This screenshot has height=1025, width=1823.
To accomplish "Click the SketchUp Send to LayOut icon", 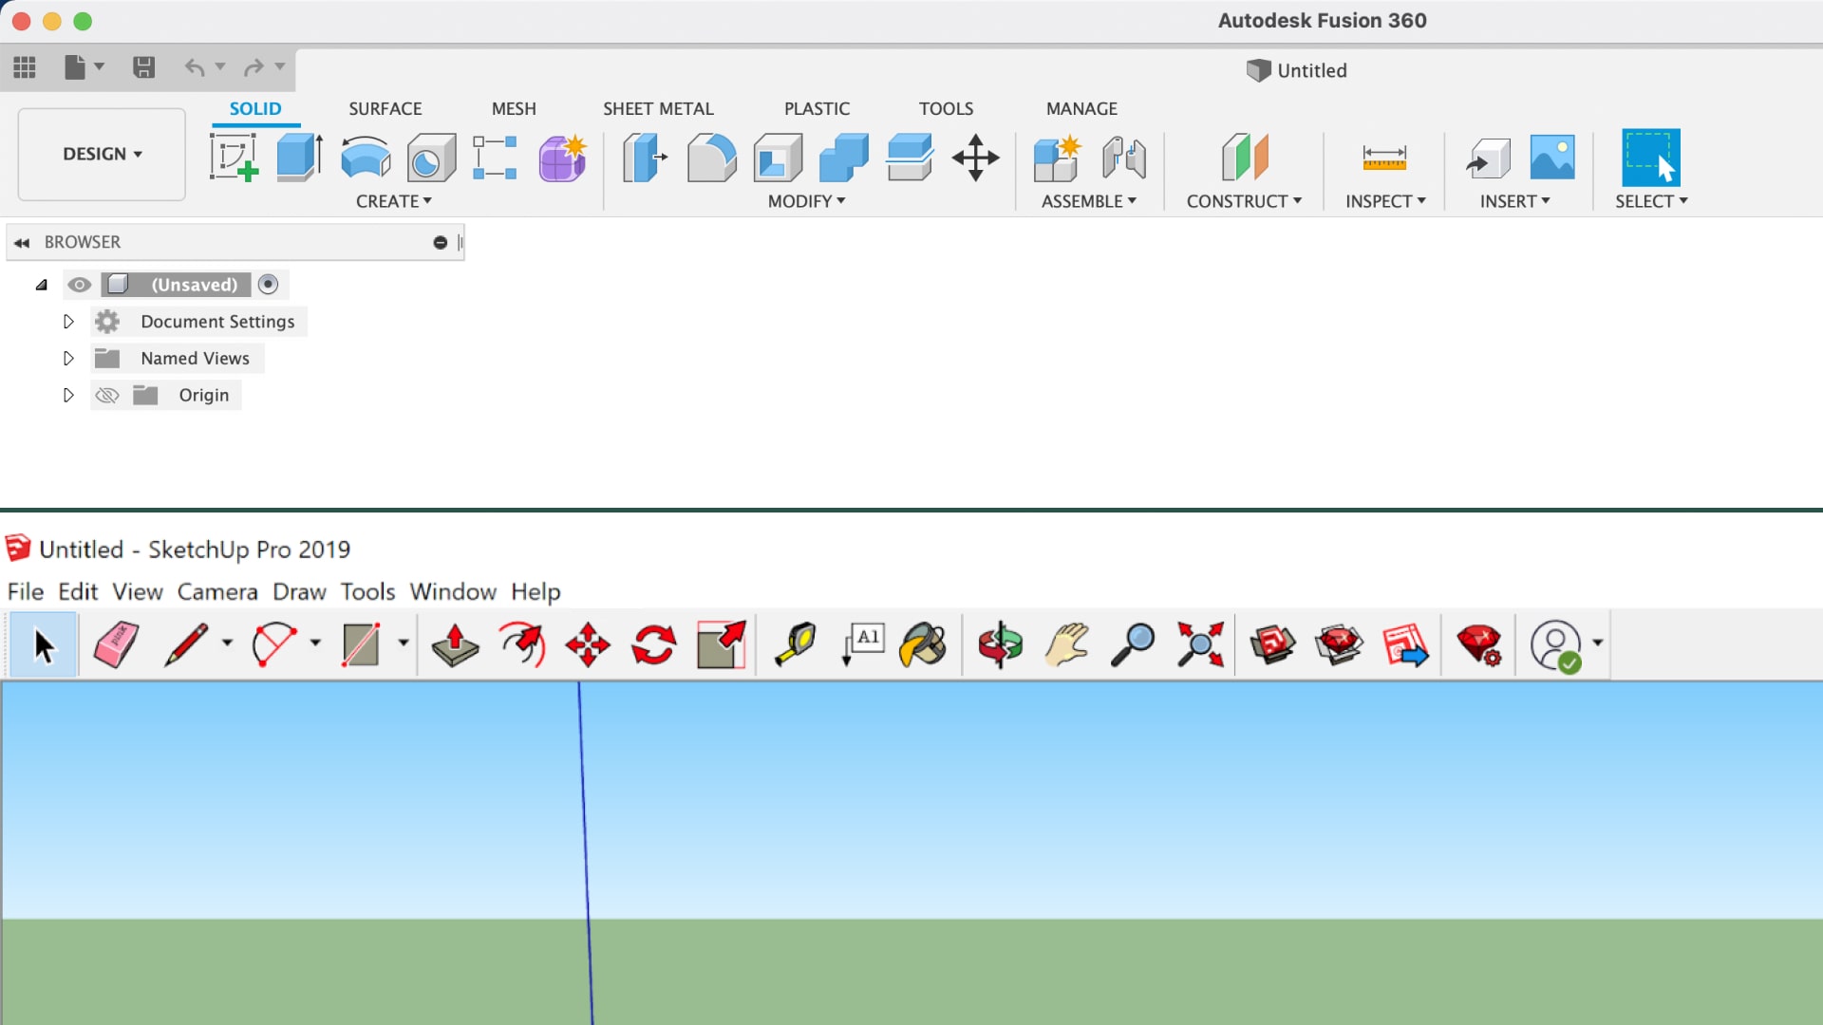I will [1406, 645].
